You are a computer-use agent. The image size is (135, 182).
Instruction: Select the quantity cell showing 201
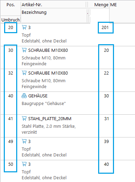[x=106, y=28]
